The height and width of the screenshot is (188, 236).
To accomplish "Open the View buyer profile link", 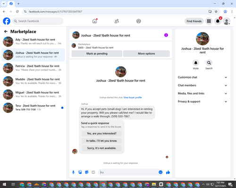I will click(133, 97).
